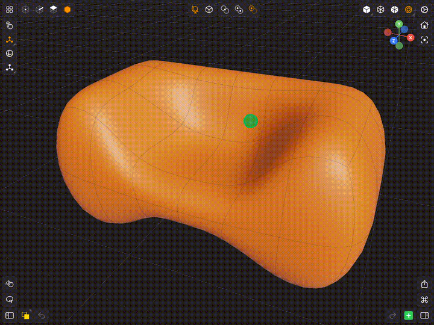Image resolution: width=434 pixels, height=325 pixels.
Task: Undo the last action
Action: [x=42, y=315]
